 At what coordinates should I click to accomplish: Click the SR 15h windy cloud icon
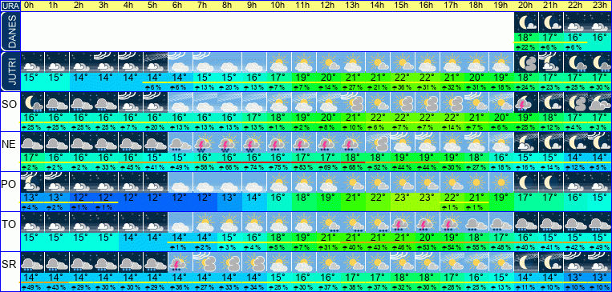click(x=402, y=262)
